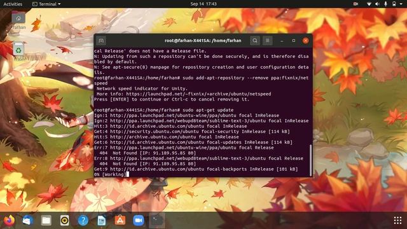Open Files manager from the dock
This screenshot has width=407, height=229.
46,221
